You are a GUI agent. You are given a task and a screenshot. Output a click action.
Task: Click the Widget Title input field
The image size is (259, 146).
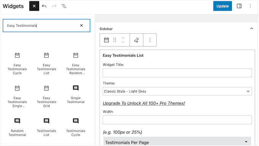click(177, 73)
